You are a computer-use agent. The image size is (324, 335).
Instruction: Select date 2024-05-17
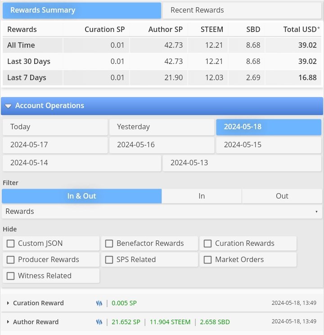point(55,145)
